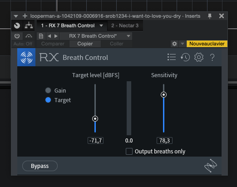
Task: Open preset management document icon
Action: click(x=41, y=36)
